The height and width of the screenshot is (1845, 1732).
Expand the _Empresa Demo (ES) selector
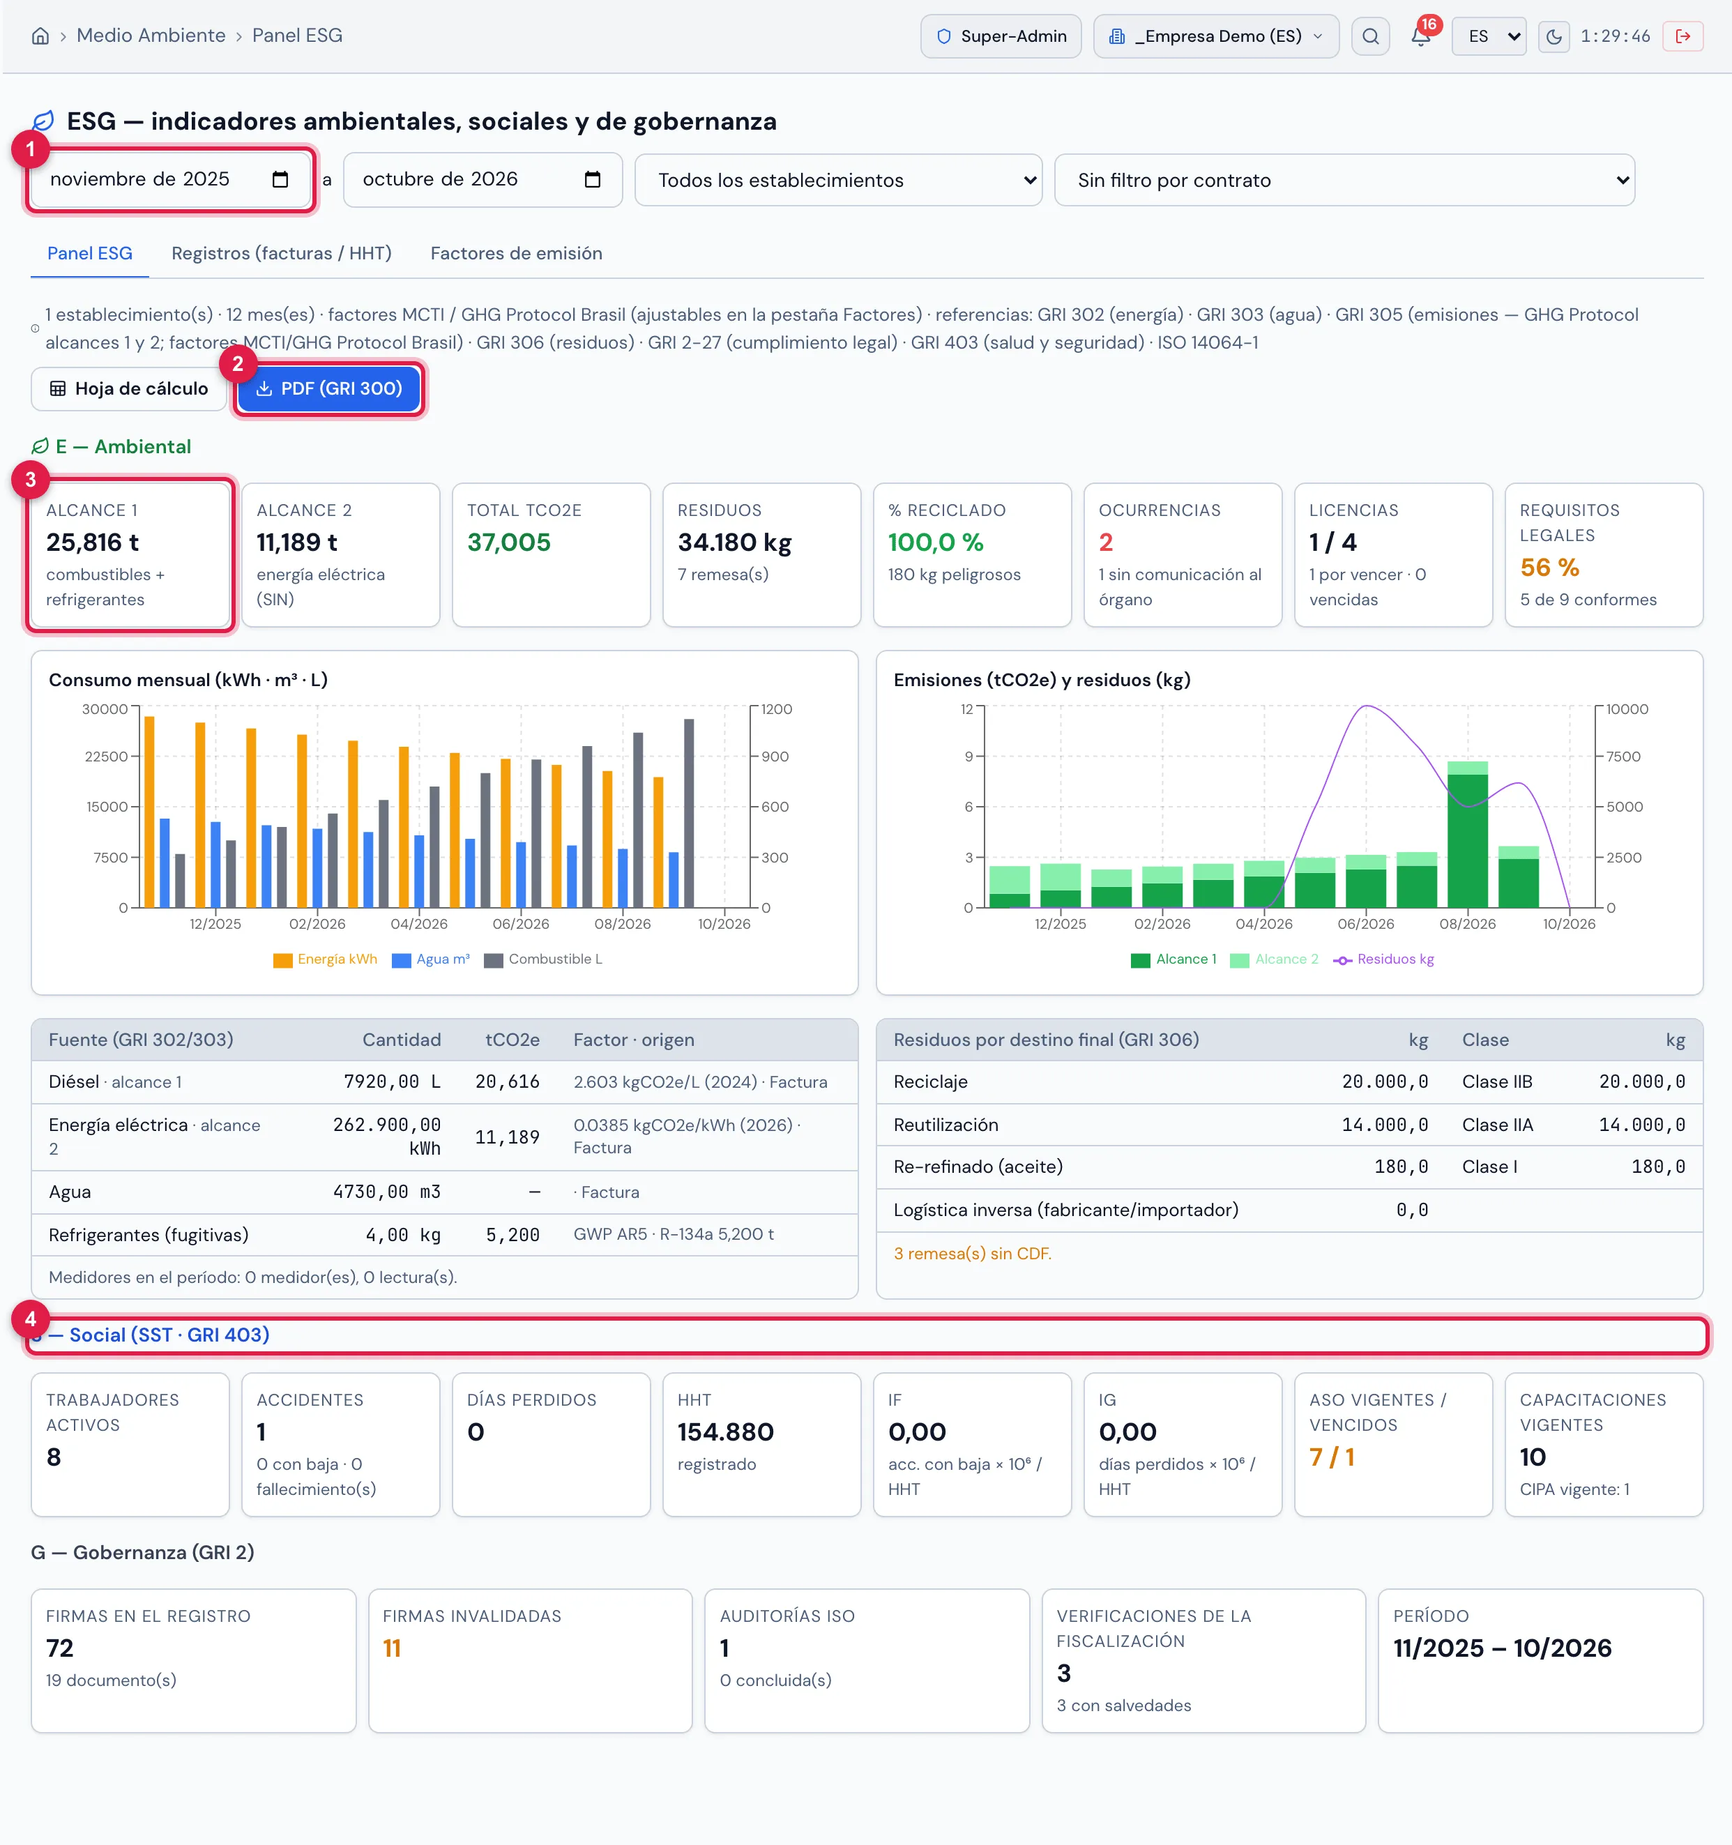click(x=1216, y=36)
